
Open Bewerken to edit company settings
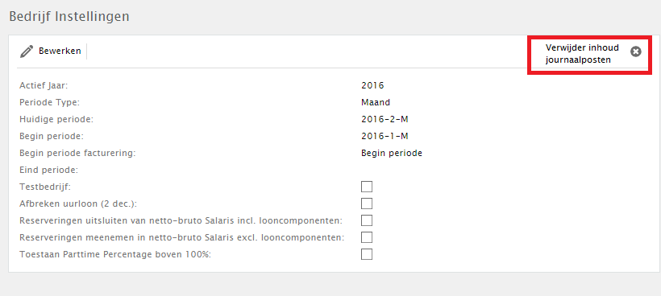(51, 51)
